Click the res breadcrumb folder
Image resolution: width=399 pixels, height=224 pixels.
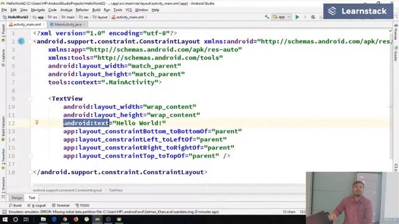[x=84, y=17]
